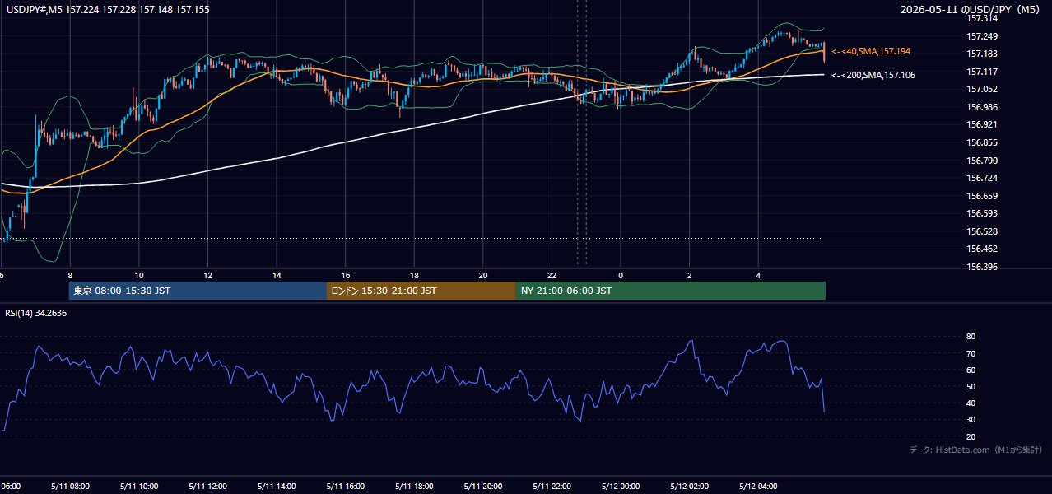Select the ロンドン 15:30-21:00 JST session bar

click(421, 291)
